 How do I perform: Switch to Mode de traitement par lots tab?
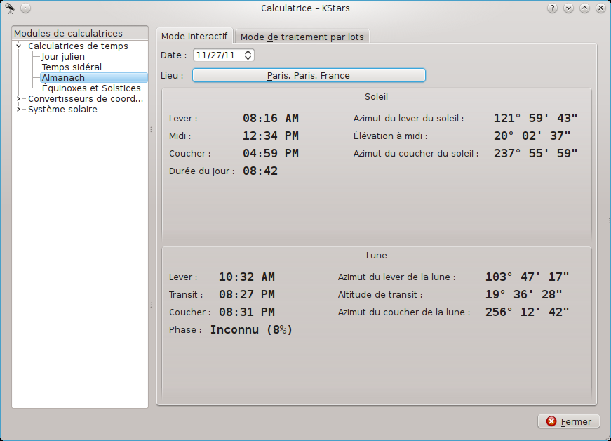(302, 37)
